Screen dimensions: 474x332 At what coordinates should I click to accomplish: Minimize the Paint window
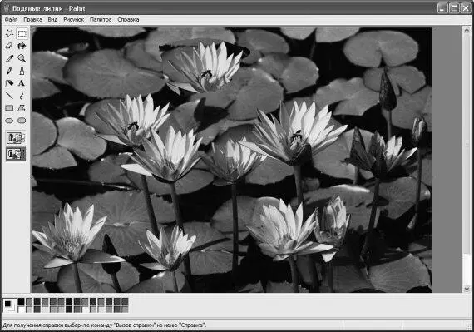[x=442, y=8]
